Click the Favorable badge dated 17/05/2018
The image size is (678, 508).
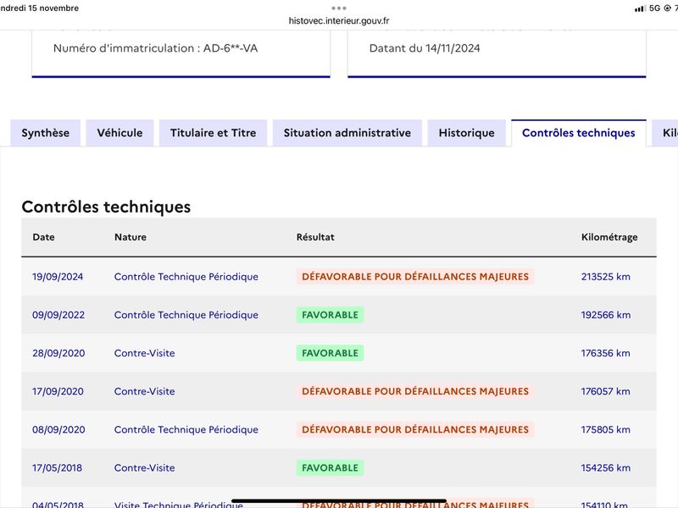[x=330, y=468]
